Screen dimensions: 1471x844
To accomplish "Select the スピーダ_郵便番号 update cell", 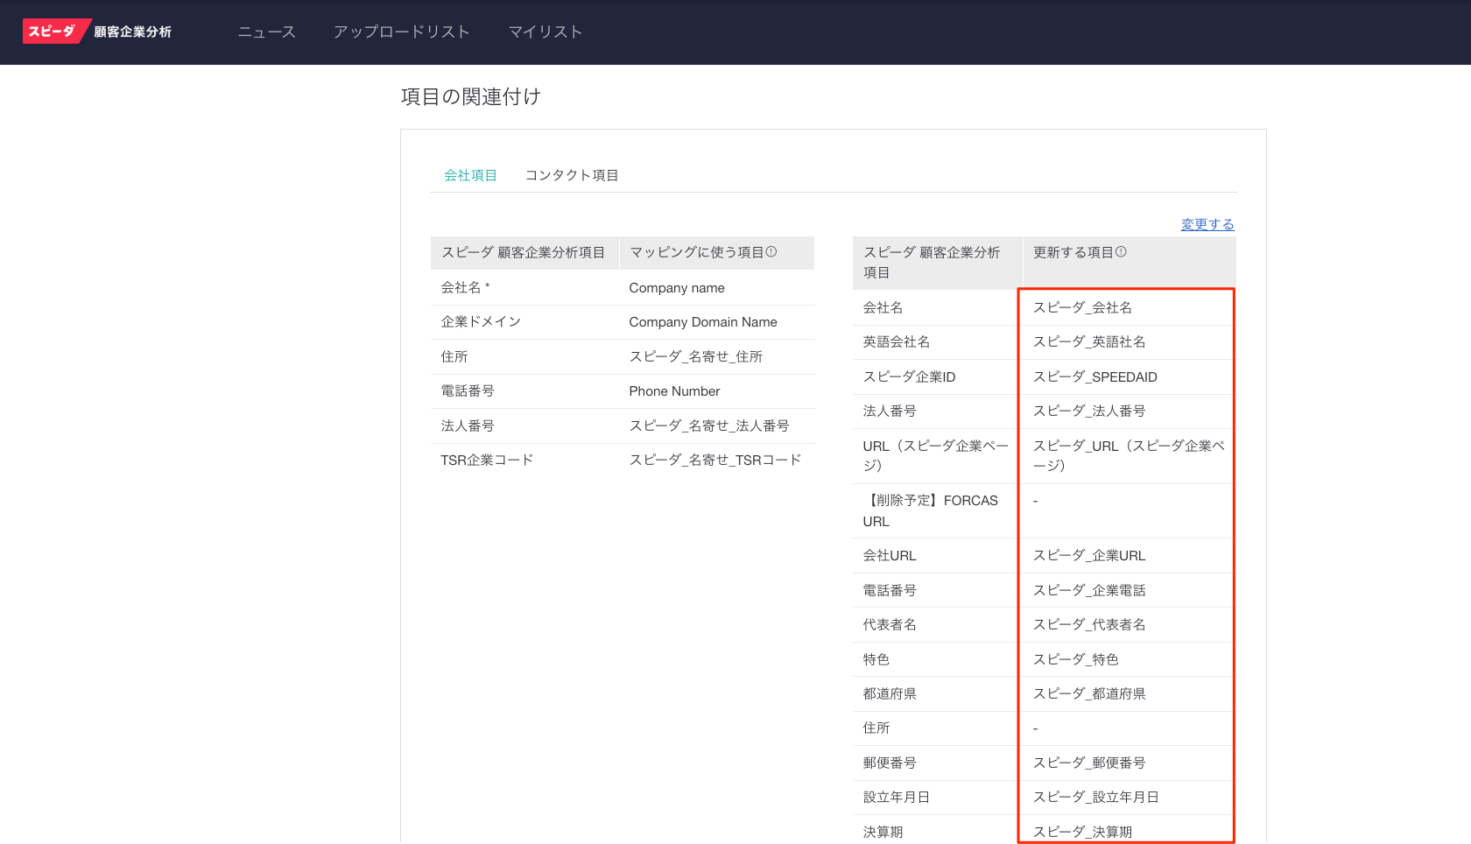I will point(1088,763).
